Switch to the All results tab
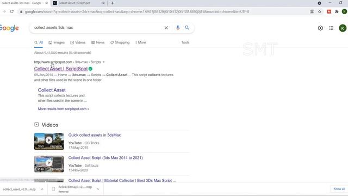Viewport: 348px width, 196px height. coord(39,42)
